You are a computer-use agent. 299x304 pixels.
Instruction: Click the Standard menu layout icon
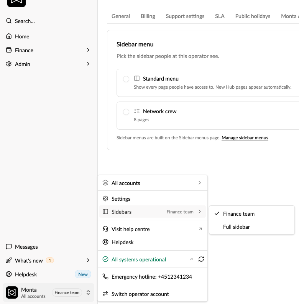point(137,78)
